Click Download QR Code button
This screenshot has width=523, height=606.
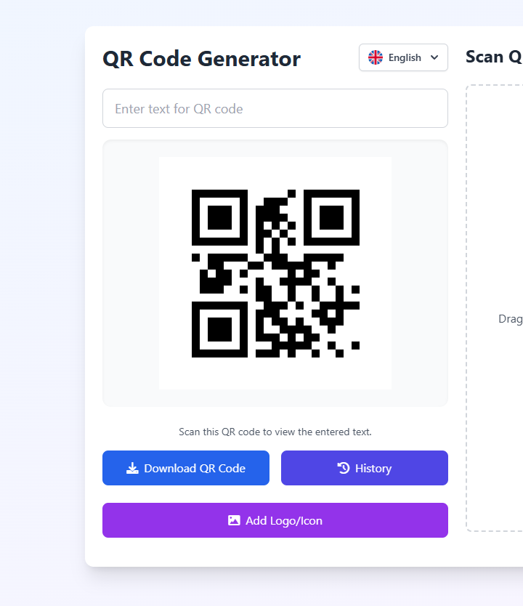[x=186, y=468]
